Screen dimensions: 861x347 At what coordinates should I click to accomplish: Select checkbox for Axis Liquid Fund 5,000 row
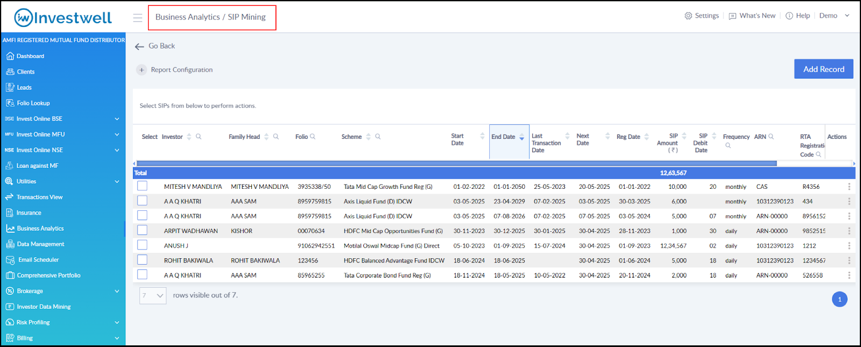click(142, 215)
